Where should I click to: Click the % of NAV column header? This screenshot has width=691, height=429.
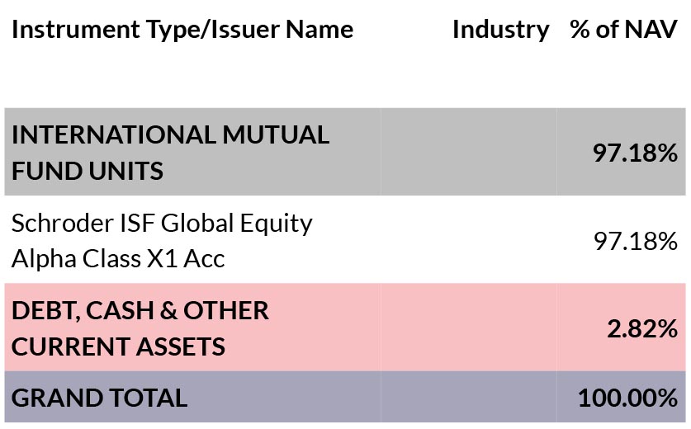623,30
